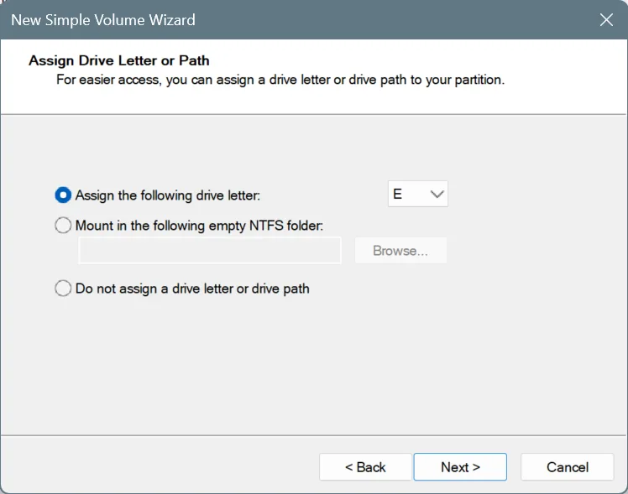
Task: Close the New Simple Volume Wizard window
Action: [x=606, y=19]
